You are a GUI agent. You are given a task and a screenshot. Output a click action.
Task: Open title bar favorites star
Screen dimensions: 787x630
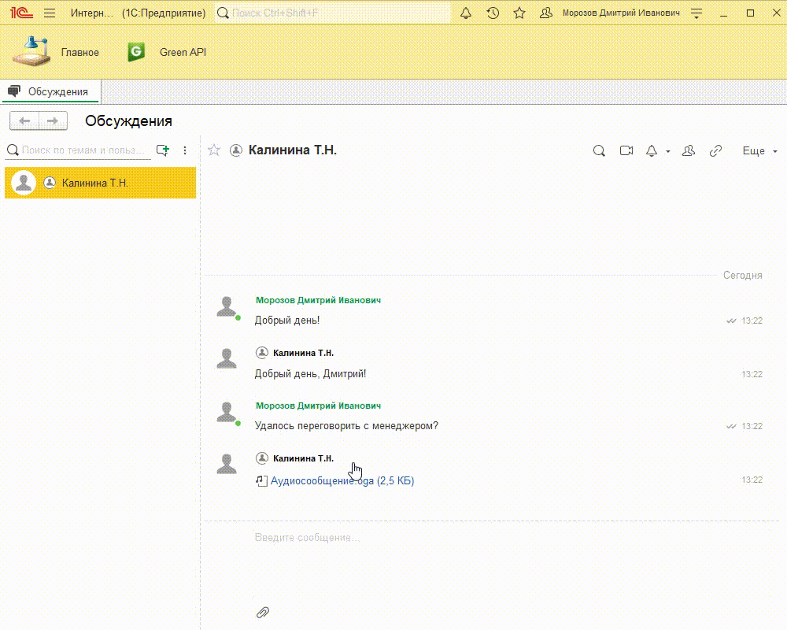tap(519, 13)
